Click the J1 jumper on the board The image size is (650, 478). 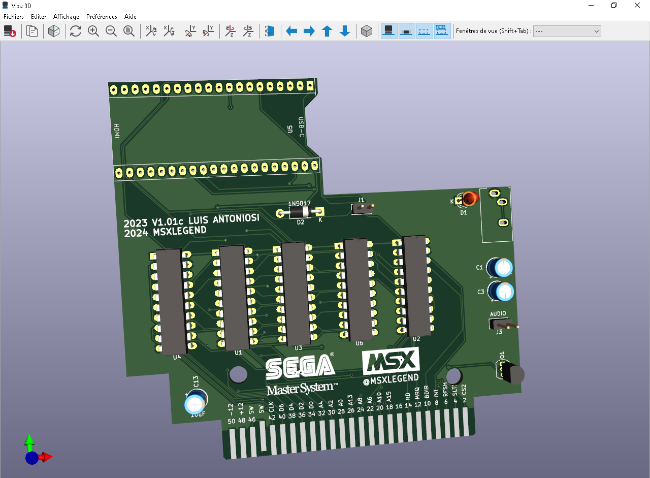pos(363,208)
